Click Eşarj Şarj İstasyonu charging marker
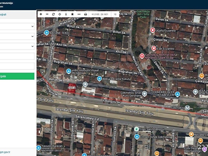The image size is (208, 156). [136, 129]
